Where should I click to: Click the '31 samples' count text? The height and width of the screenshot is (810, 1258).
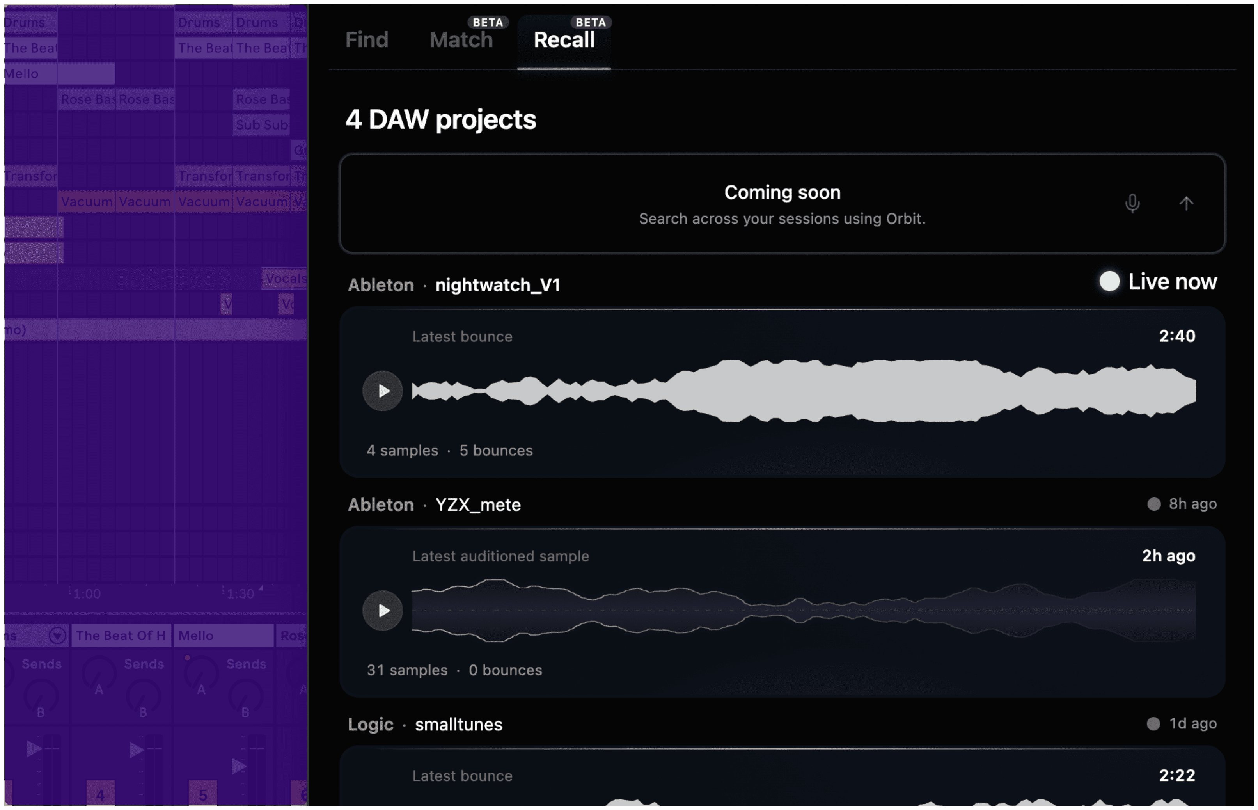point(407,671)
